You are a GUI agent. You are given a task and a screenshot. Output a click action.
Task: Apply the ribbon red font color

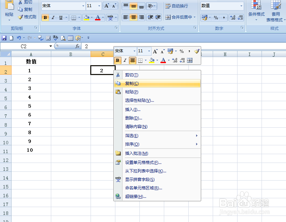point(98,18)
